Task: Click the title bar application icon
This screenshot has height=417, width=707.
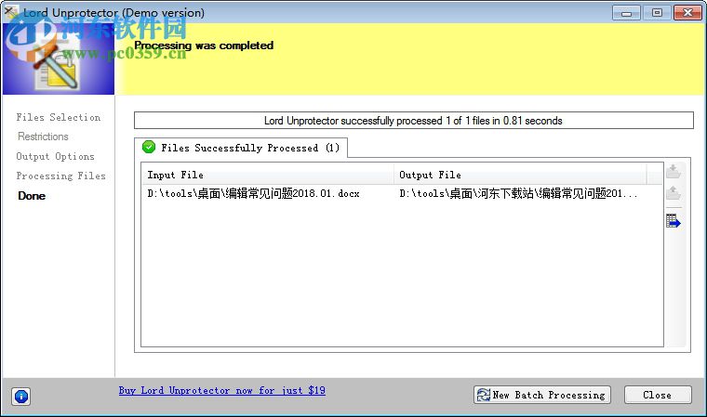Action: point(10,12)
